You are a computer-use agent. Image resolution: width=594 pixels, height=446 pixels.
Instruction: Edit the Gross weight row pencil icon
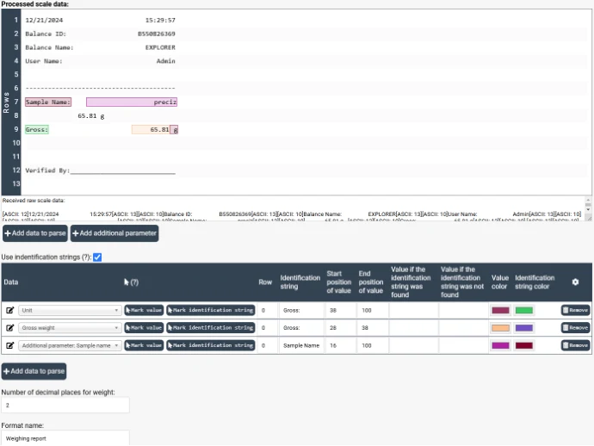[x=9, y=327]
